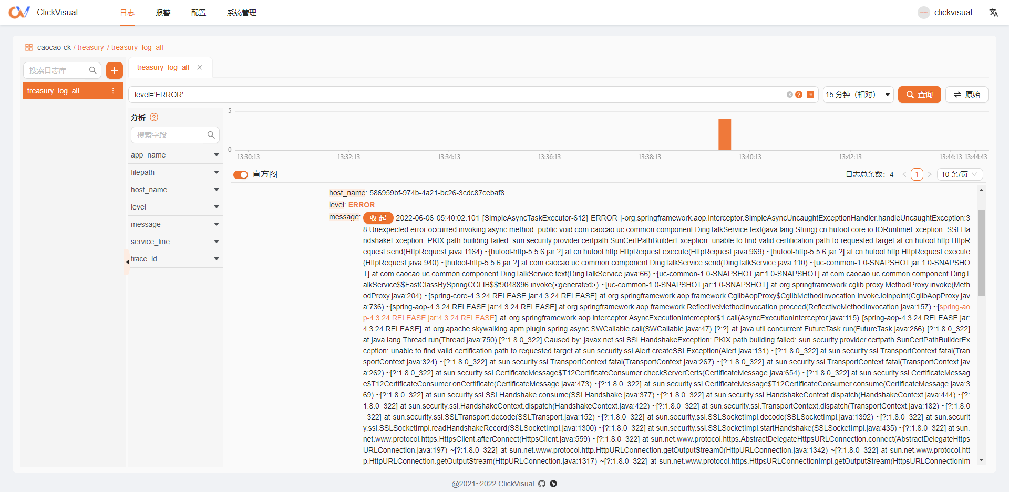Switch to the 报警 menu tab
Screen dimensions: 1009x492
[x=163, y=13]
